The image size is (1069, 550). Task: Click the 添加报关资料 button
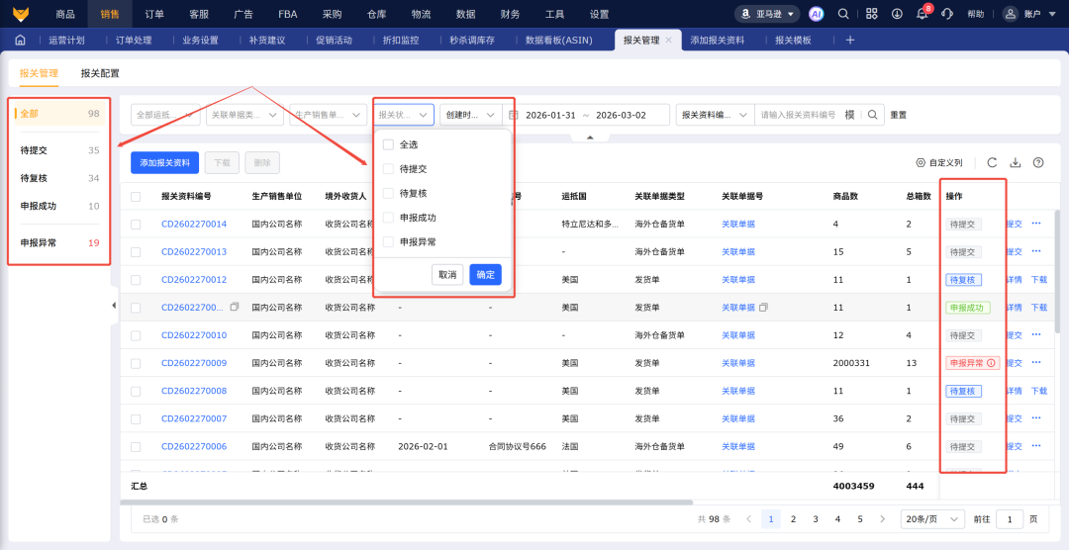coord(164,163)
